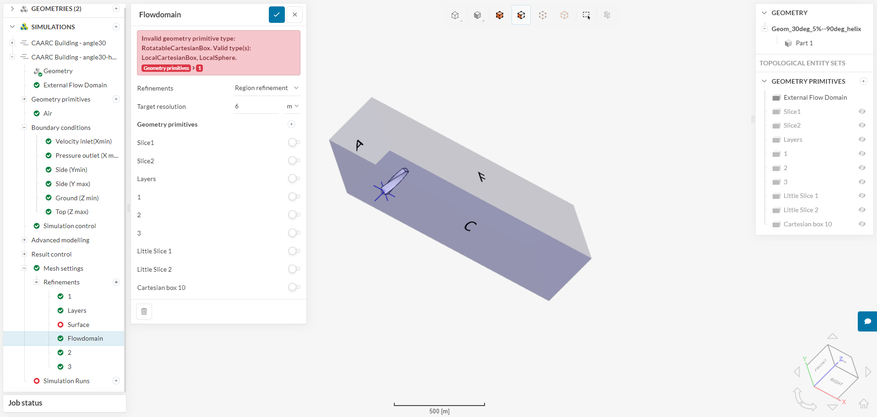Viewport: 877px width, 417px height.
Task: Add a new geometry via GEOMETRIES plus icon
Action: click(x=116, y=9)
